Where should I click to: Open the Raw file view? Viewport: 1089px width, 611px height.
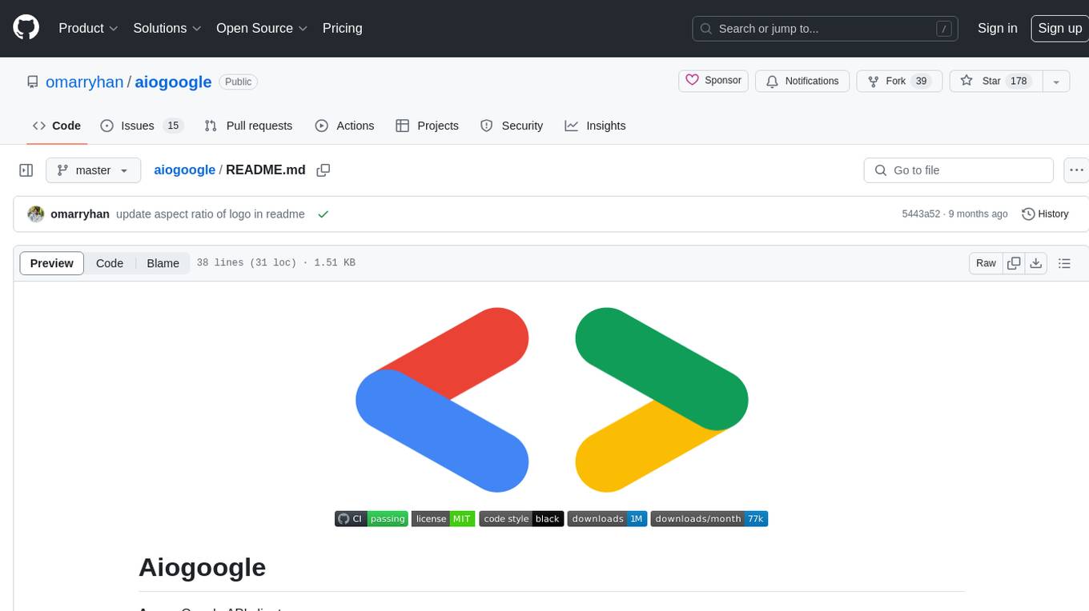coord(986,263)
